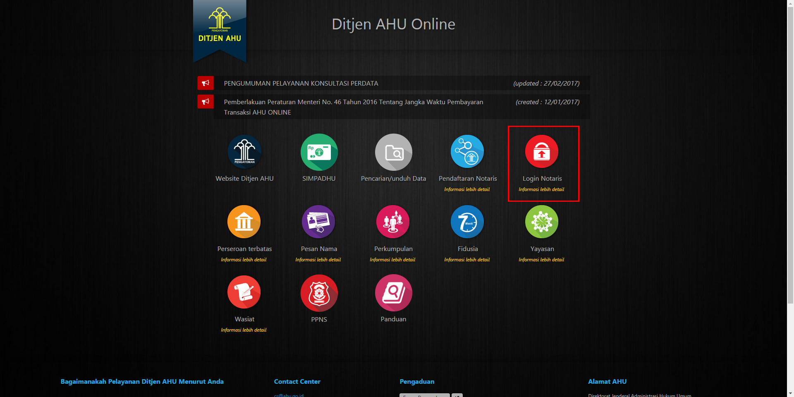This screenshot has height=397, width=794.
Task: Click the Wasiat scroll icon
Action: [244, 292]
